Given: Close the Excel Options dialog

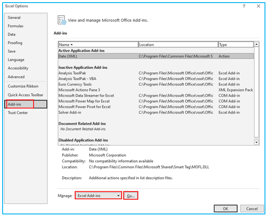Looking at the screenshot, I should pyautogui.click(x=258, y=6).
